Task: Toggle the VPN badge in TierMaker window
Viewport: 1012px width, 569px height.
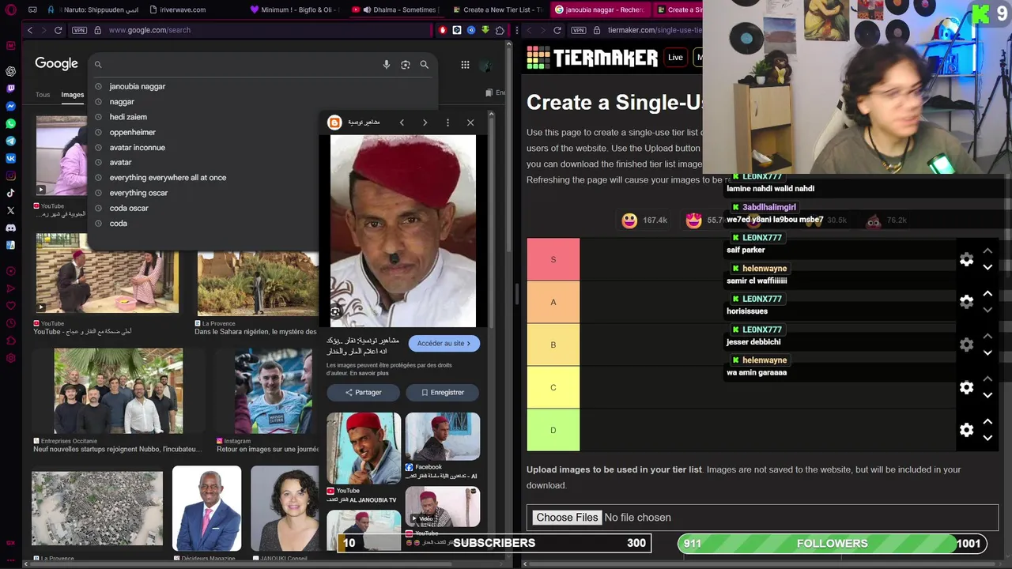Action: pos(579,30)
